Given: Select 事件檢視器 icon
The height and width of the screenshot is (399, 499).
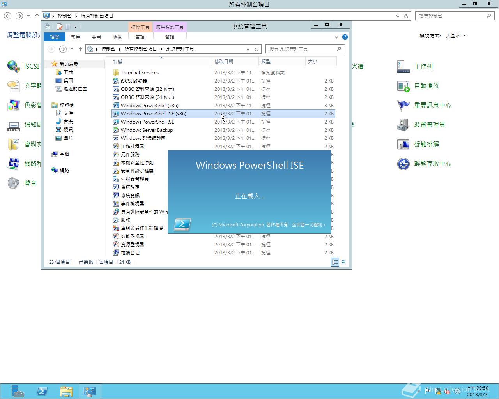Looking at the screenshot, I should tap(116, 203).
